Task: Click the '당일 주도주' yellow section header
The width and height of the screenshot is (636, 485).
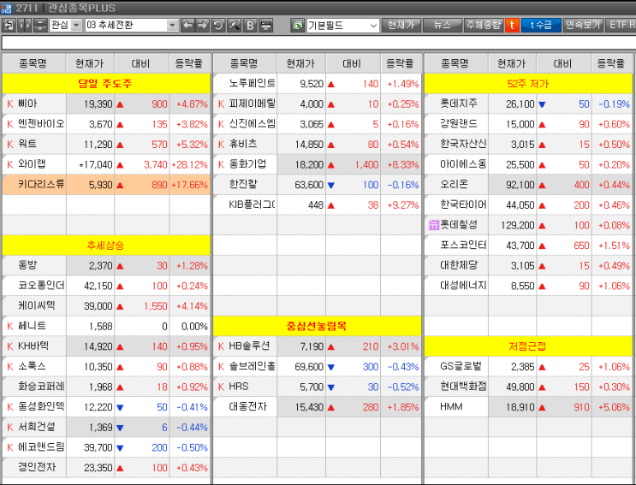Action: (x=106, y=84)
